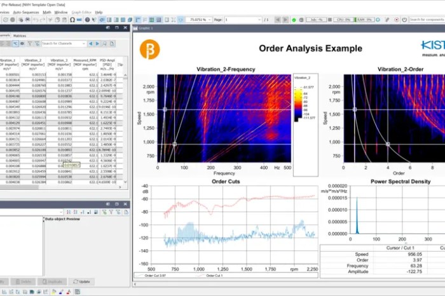
Task: Click the filter funnel icon in channels toolbar
Action: 30,43
